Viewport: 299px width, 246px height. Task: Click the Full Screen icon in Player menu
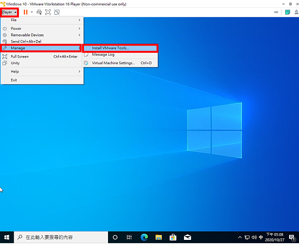[x=5, y=57]
